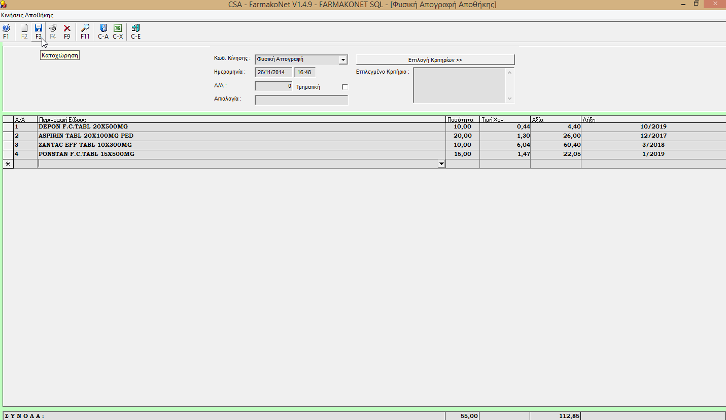Click the Αιτιολογία text field
This screenshot has height=420, width=726.
point(301,100)
